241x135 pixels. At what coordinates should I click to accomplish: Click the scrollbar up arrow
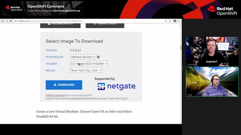coord(181,24)
